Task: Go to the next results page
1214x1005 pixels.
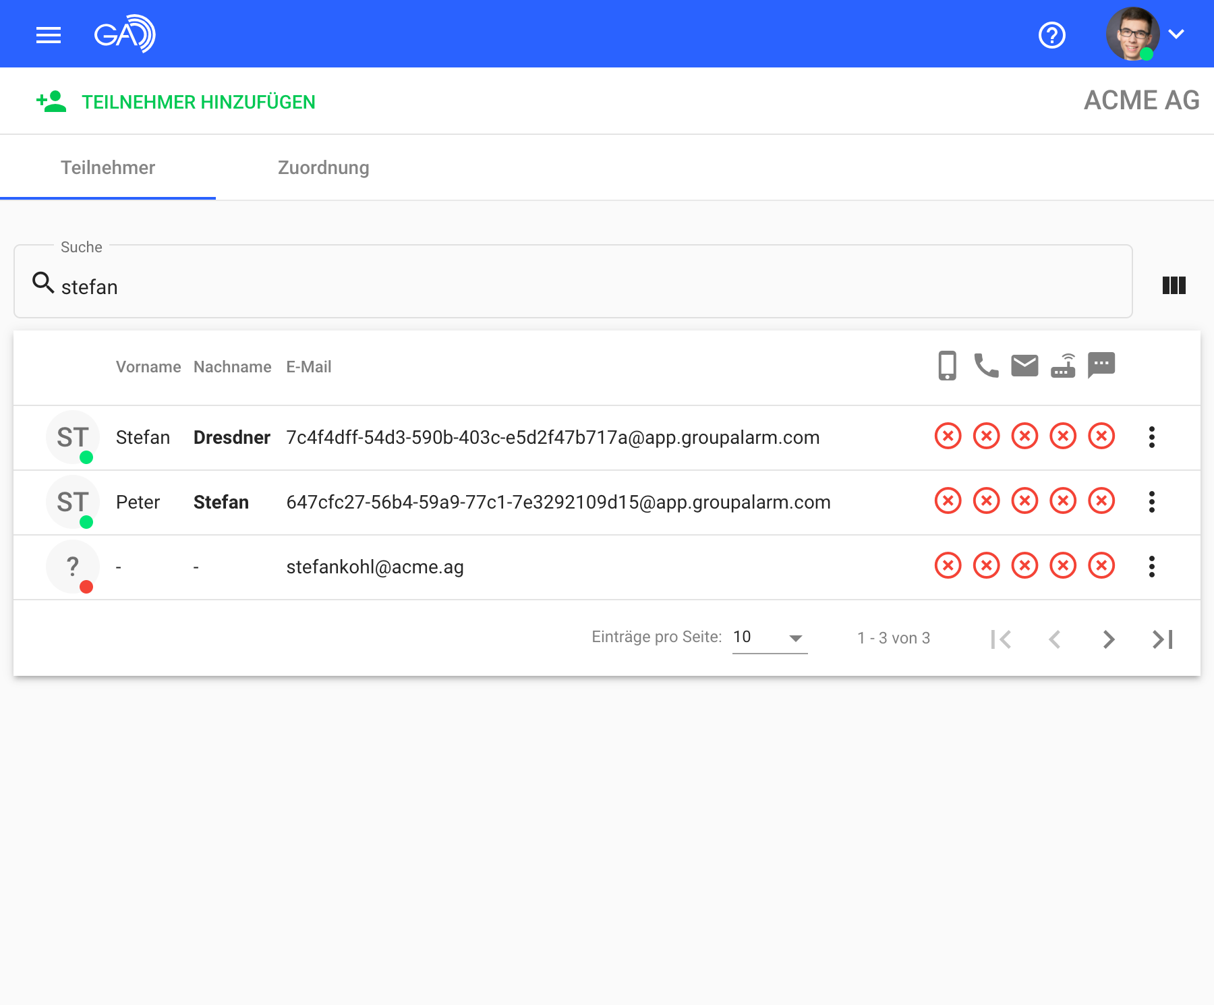Action: pos(1108,639)
